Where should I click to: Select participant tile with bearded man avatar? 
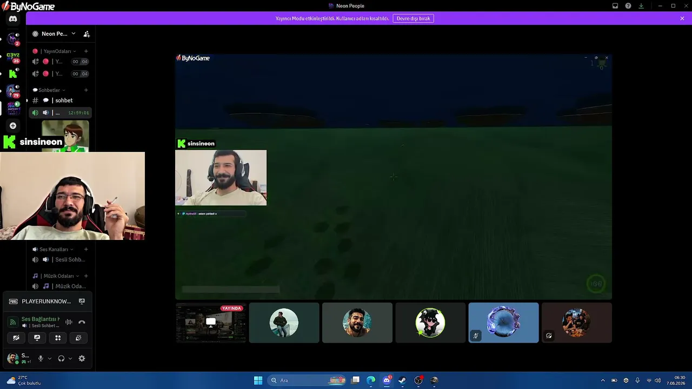pyautogui.click(x=357, y=323)
